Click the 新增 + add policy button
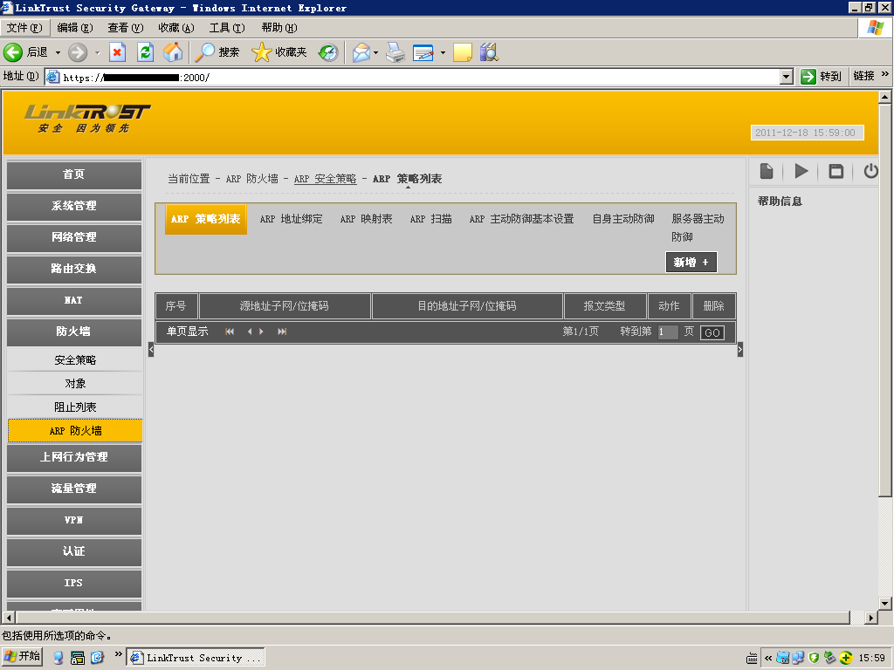The width and height of the screenshot is (894, 670). pos(691,263)
